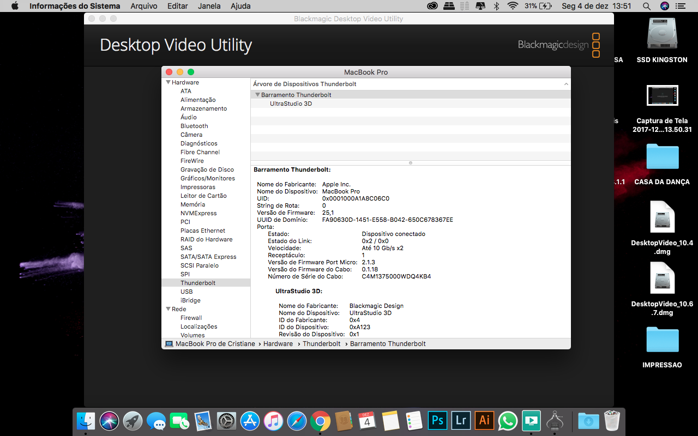Image resolution: width=698 pixels, height=436 pixels.
Task: Click Bluetooth icon in menu bar
Action: [x=496, y=6]
